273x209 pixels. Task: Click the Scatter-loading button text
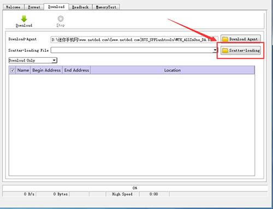click(x=245, y=50)
